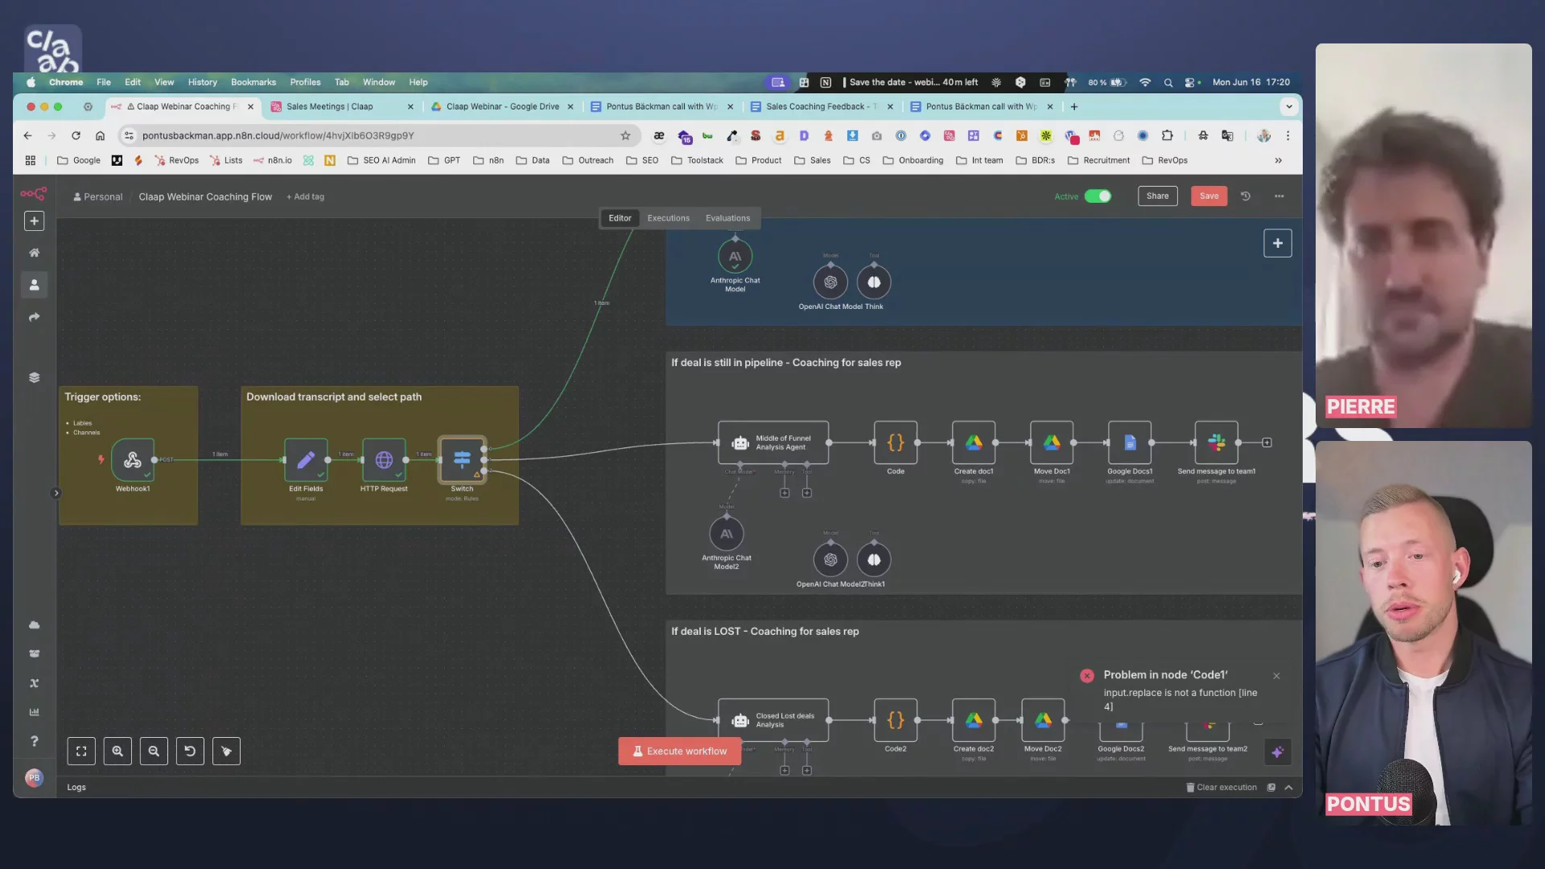Open the Webhook1 trigger node
1545x869 pixels.
pyautogui.click(x=133, y=459)
